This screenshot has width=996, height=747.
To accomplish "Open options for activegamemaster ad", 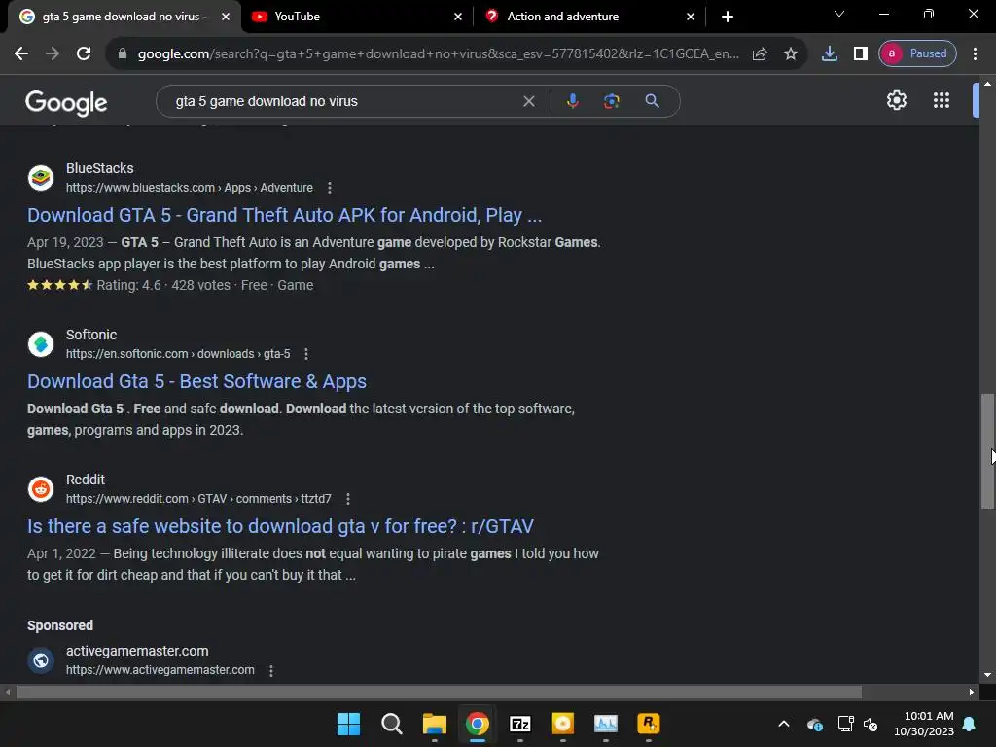I will click(x=271, y=670).
